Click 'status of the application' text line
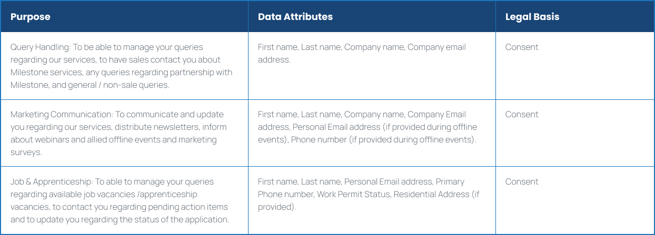655x235 pixels. pyautogui.click(x=120, y=219)
